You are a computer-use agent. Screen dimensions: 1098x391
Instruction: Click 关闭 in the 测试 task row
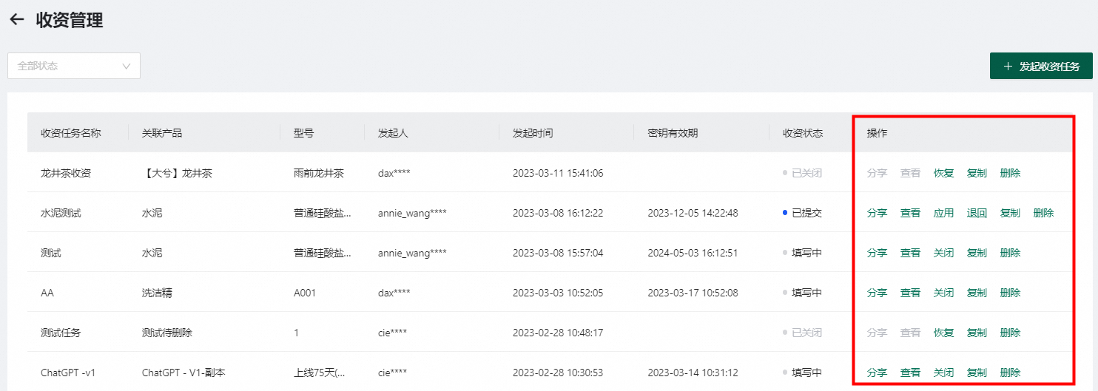point(943,253)
